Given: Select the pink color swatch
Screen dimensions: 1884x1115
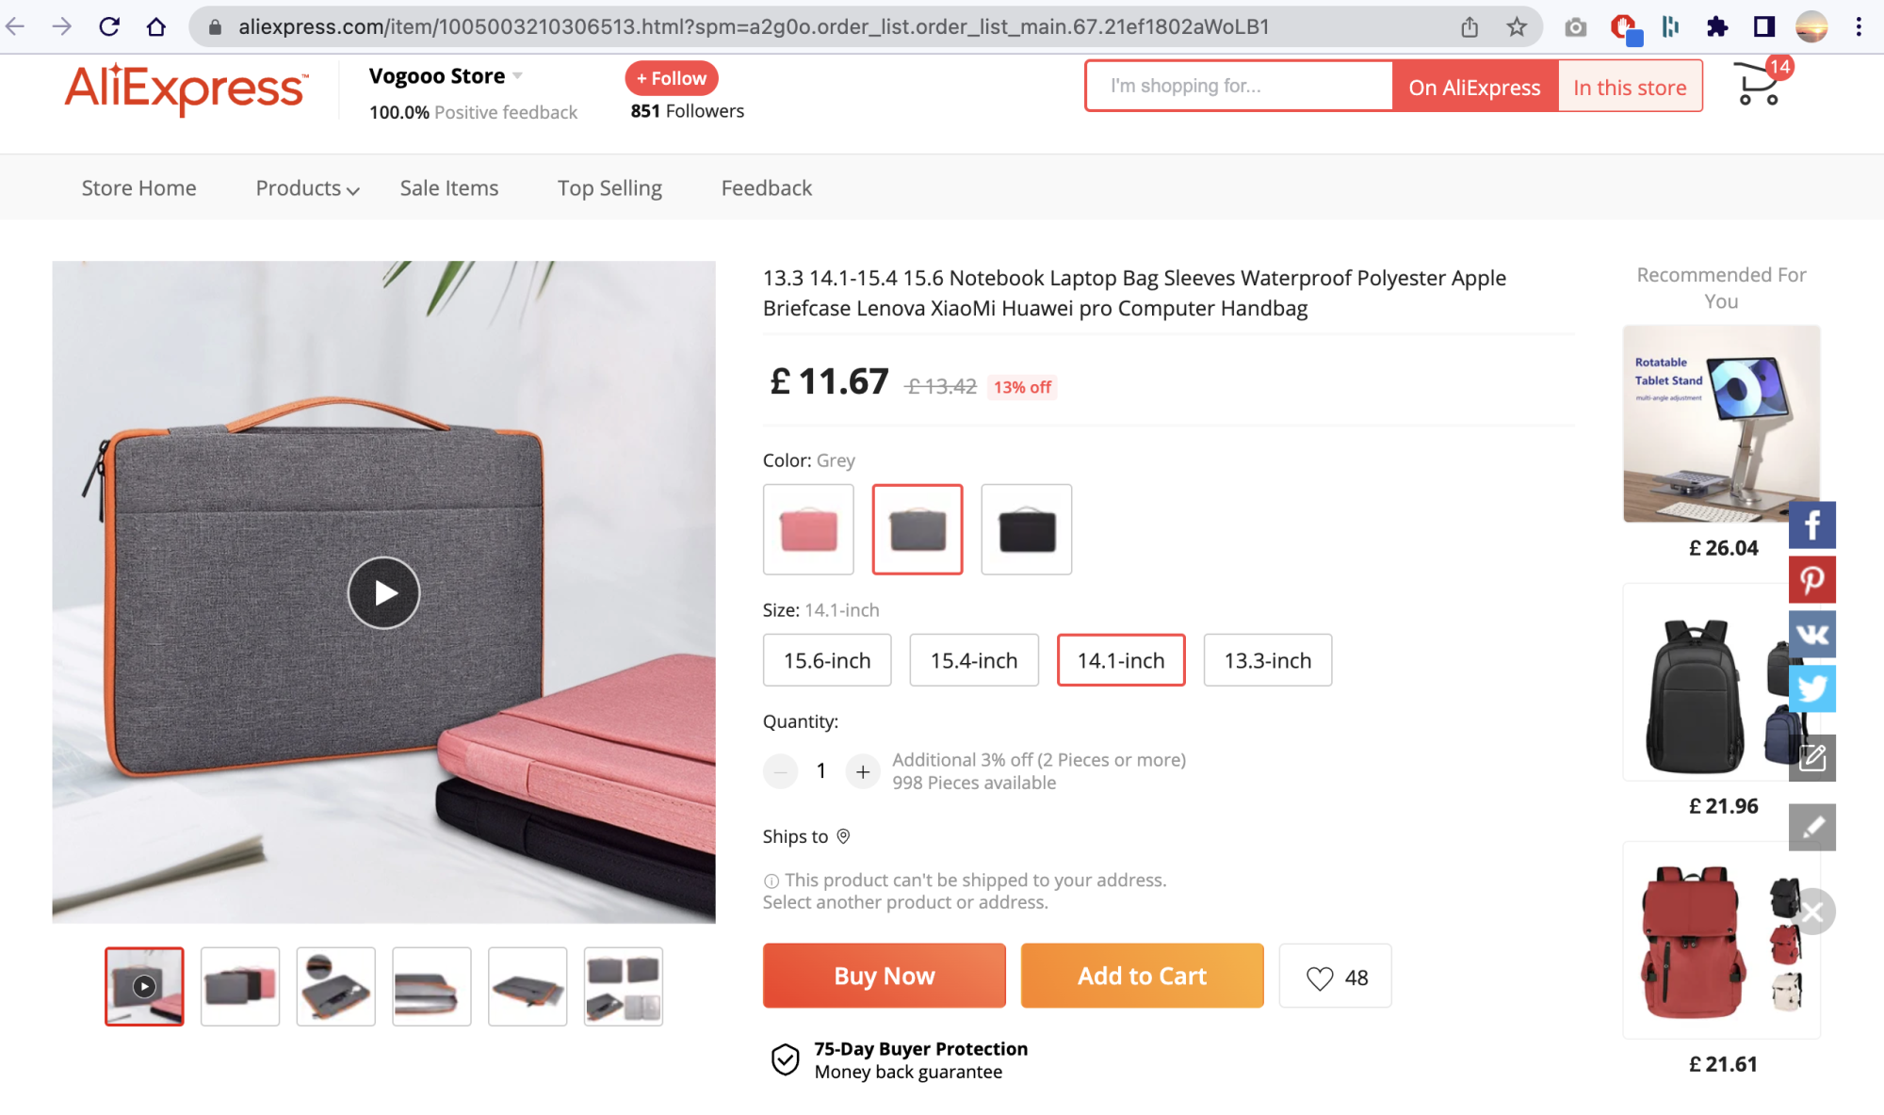Looking at the screenshot, I should 808,529.
